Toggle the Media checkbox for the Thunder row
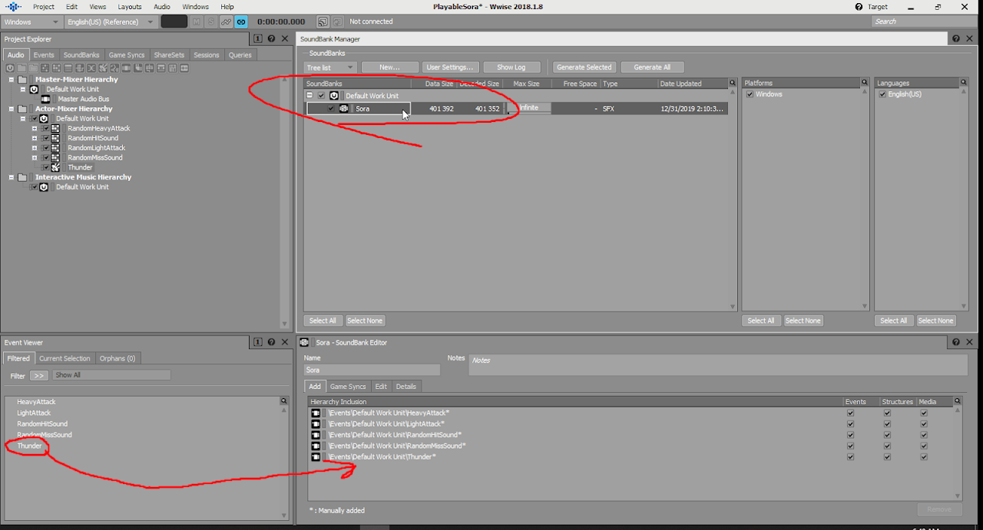 click(x=924, y=457)
